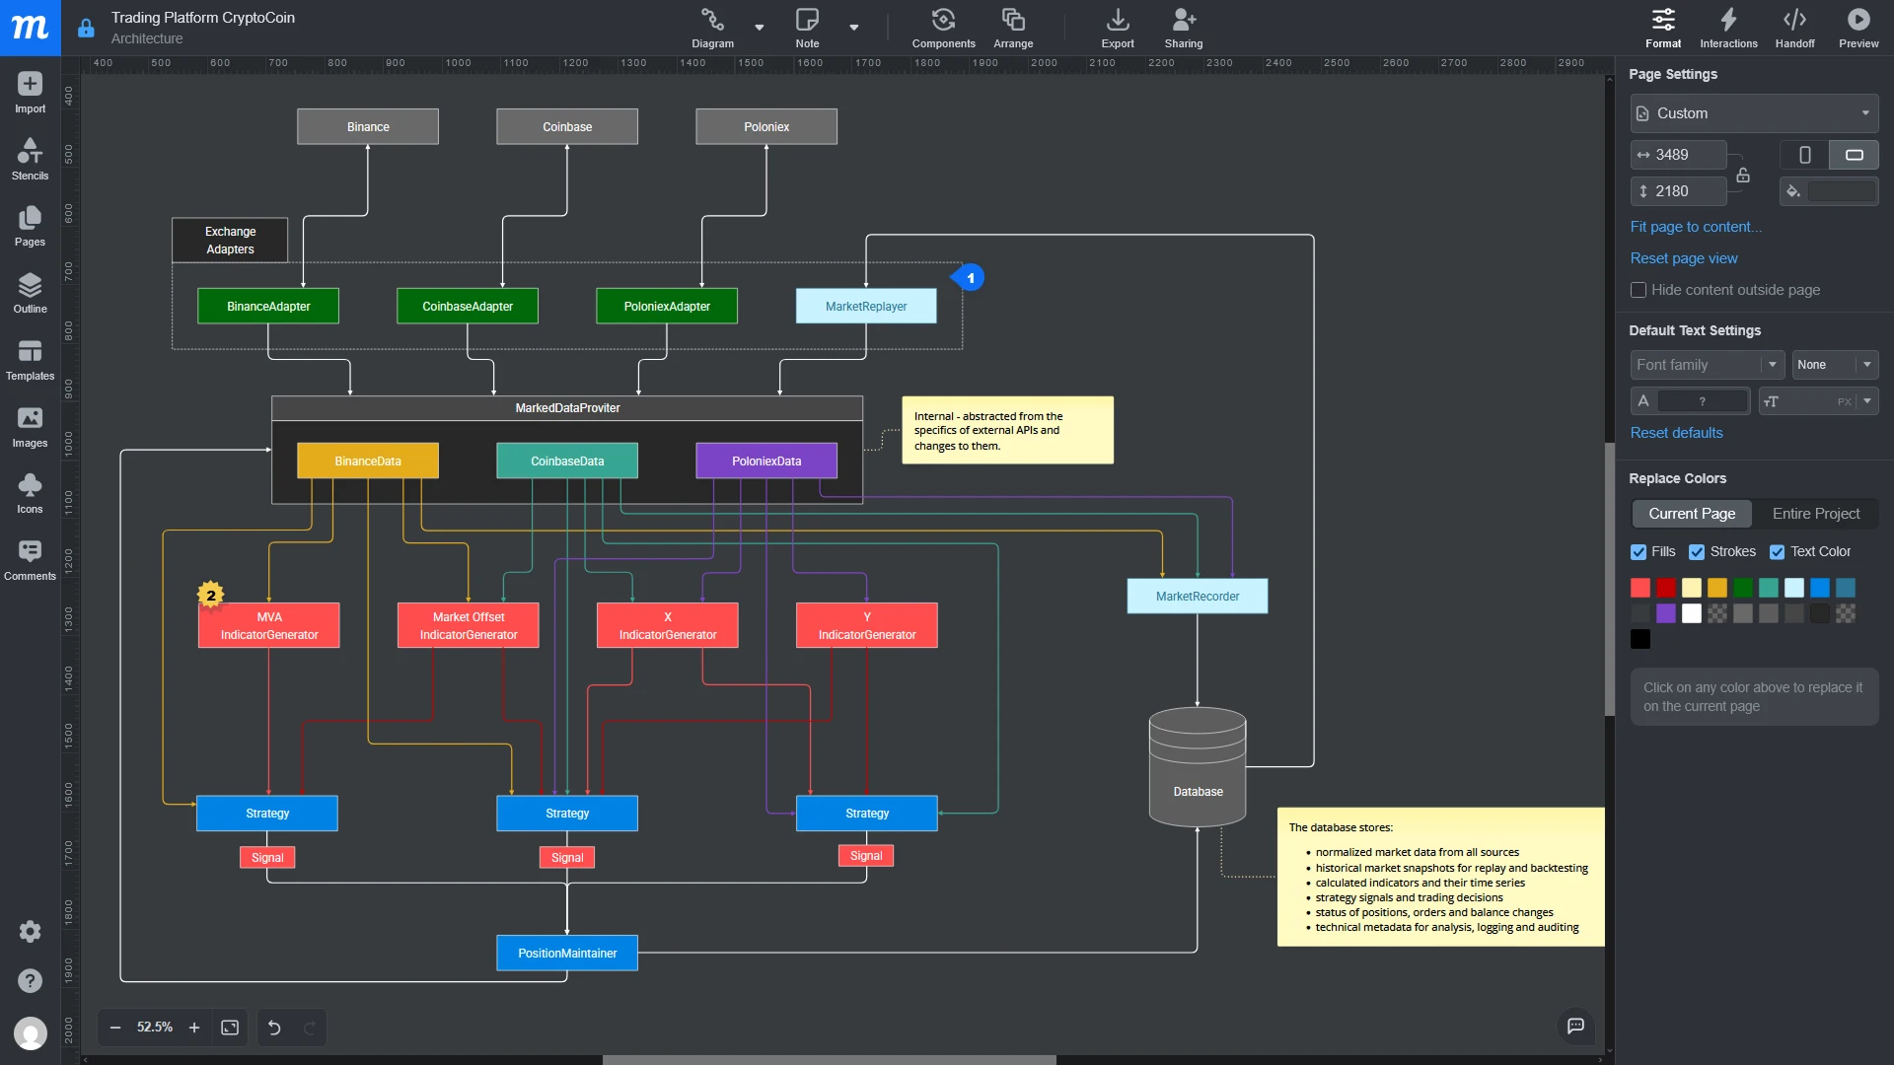
Task: Open the Stencils panel
Action: pos(29,158)
